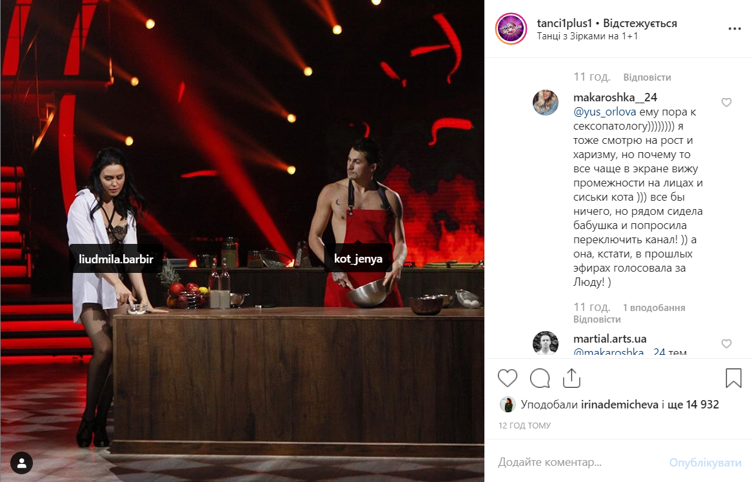Viewport: 752px width, 482px height.
Task: Open the irinademicheva profile link
Action: [620, 405]
